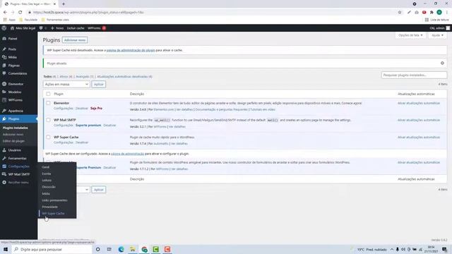
Task: Choose Geral in the Configurações flyout
Action: [45, 167]
